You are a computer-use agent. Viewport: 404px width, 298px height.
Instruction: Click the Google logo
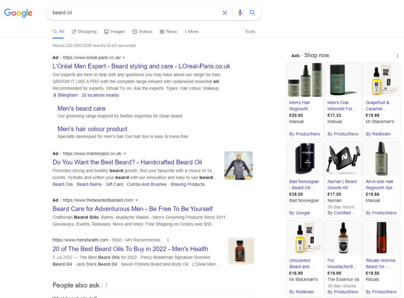18,13
